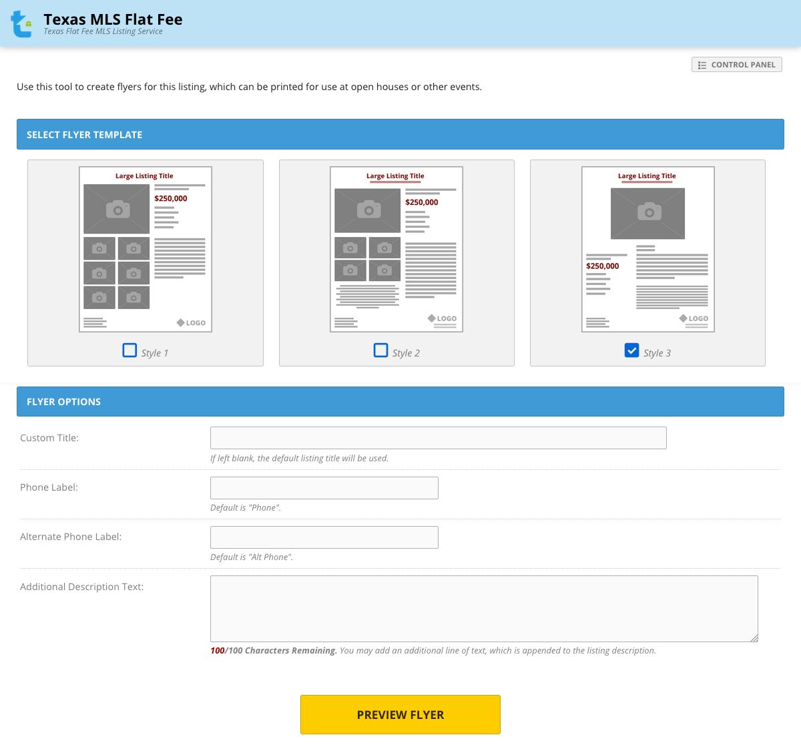Screen dimensions: 801x753
Task: Click the Custom Title label
Action: 49,438
